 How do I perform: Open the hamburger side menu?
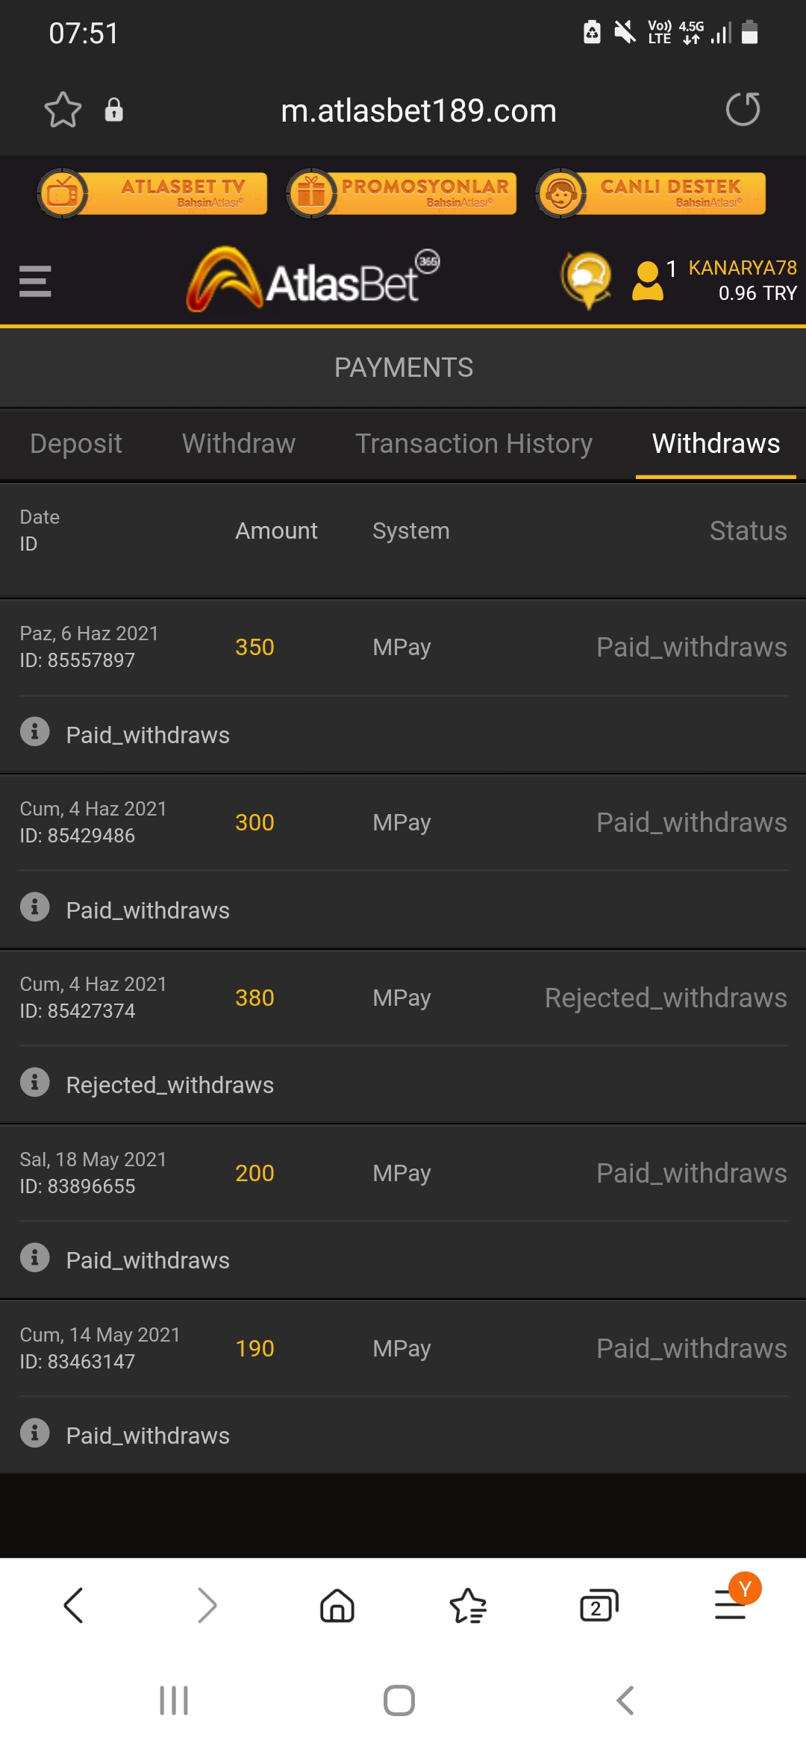coord(35,281)
